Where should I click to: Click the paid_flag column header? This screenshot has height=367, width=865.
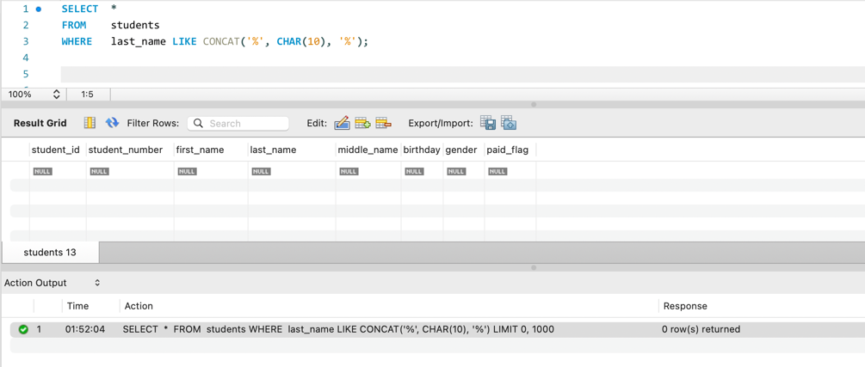pos(507,150)
